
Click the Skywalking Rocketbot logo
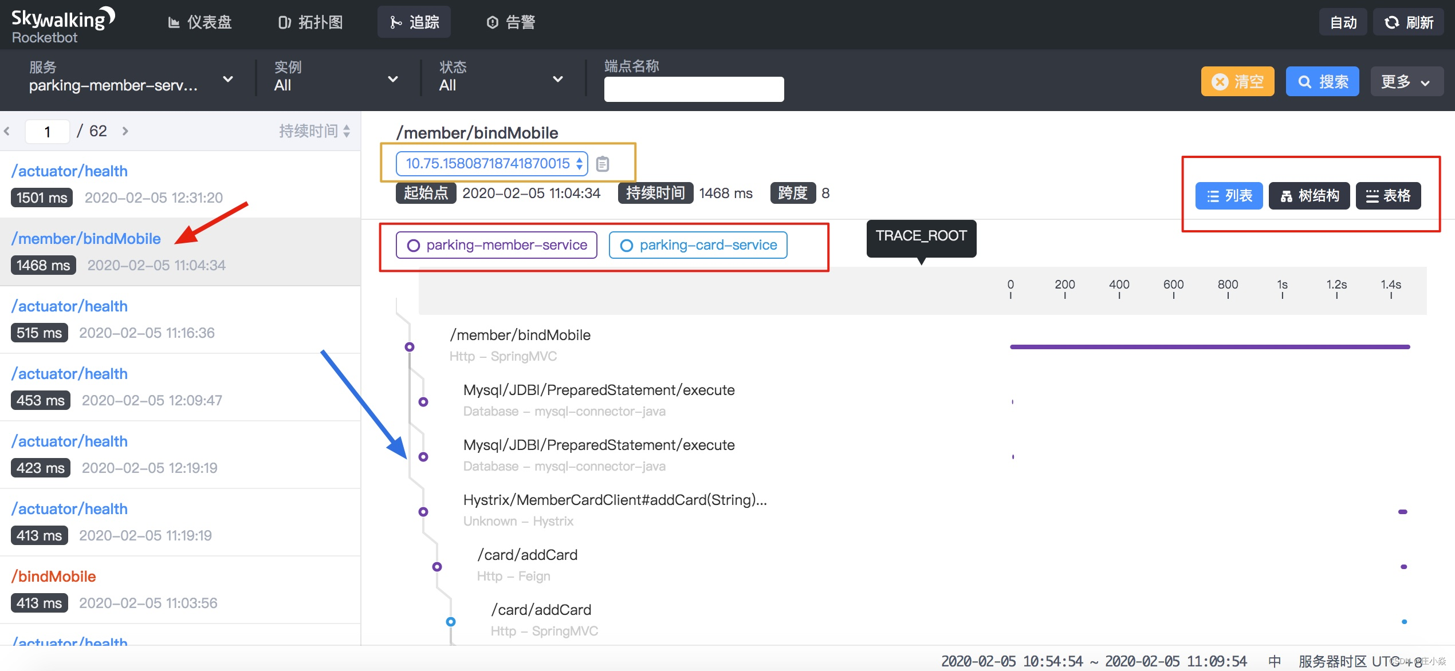[x=62, y=25]
